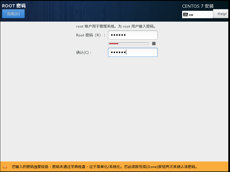
Task: Click the 完成(D) done button
Action: tap(13, 14)
